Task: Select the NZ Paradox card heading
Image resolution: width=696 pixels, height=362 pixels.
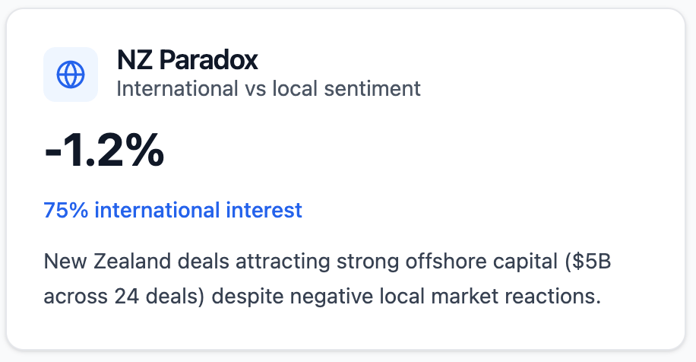Action: 188,59
